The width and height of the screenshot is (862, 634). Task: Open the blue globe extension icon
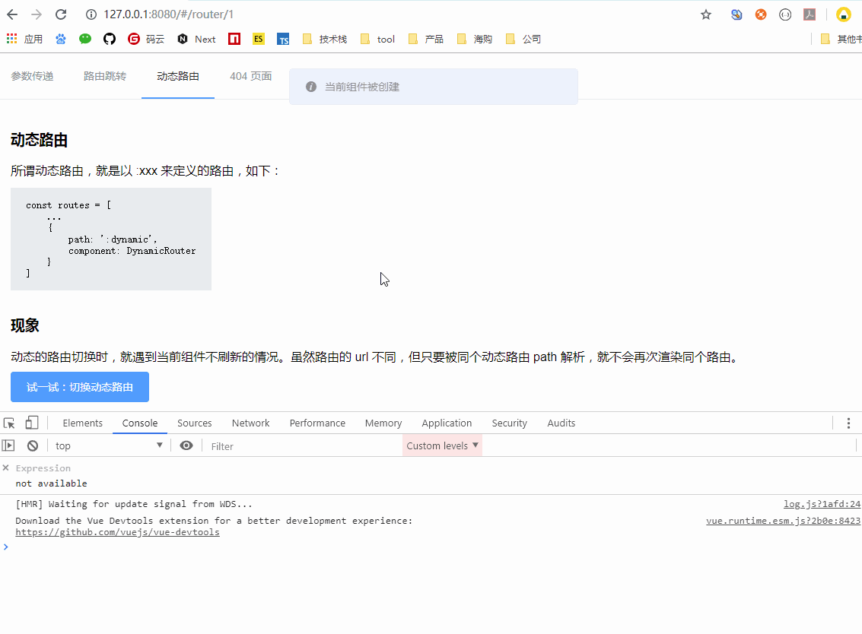click(x=736, y=15)
